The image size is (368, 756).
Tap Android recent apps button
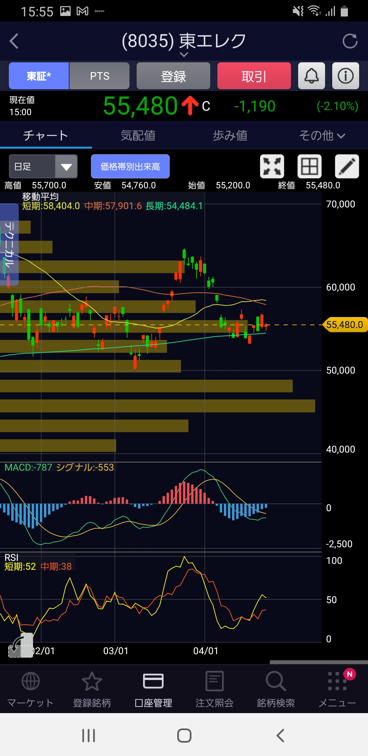pyautogui.click(x=89, y=736)
